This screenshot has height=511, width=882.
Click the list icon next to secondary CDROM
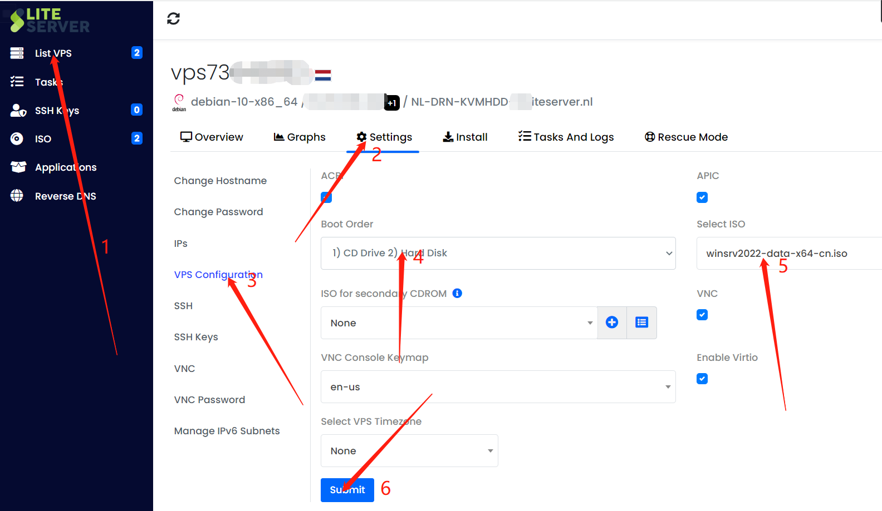pos(641,323)
